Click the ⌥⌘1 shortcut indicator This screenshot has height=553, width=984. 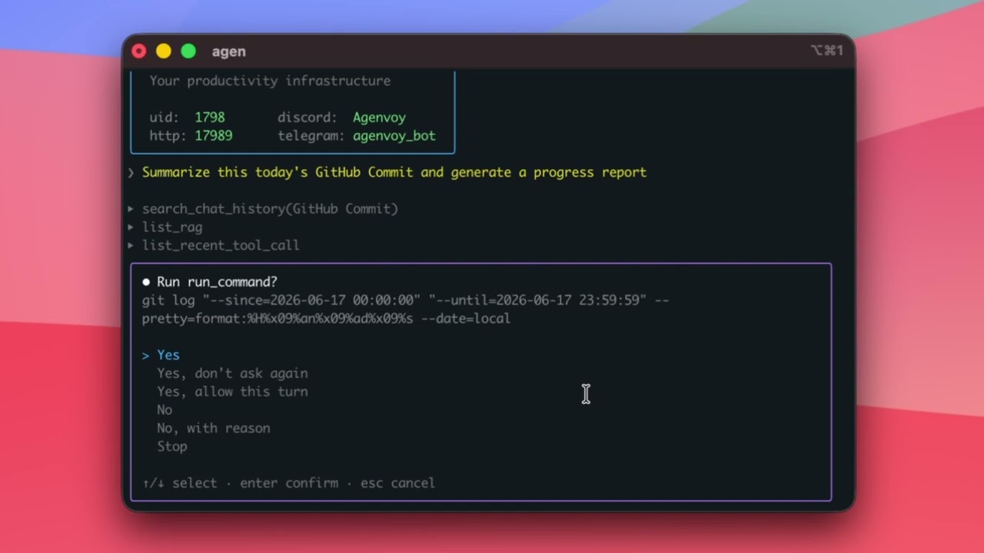pyautogui.click(x=826, y=51)
